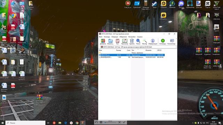Image resolution: width=223 pixels, height=125 pixels.
Task: Open the paint.net desktop shortcut
Action: coord(199,5)
